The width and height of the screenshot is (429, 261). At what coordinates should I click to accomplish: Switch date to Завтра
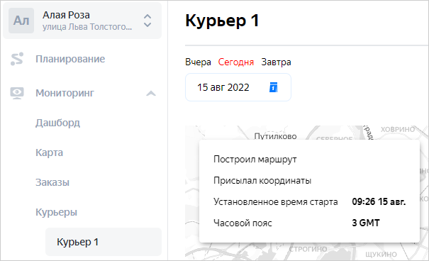(x=276, y=62)
